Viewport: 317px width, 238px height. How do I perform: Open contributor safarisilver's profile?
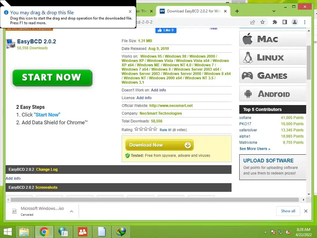[x=248, y=130]
